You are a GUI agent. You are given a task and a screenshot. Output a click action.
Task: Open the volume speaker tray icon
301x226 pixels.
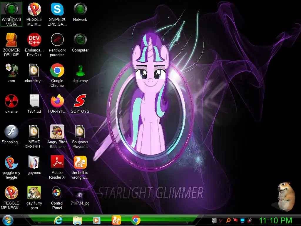250,220
